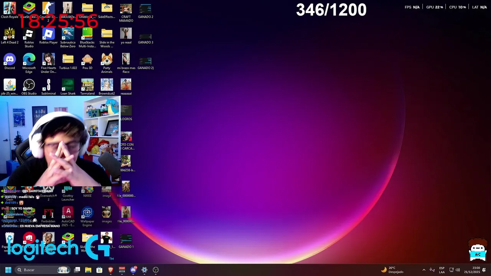Open the Browndust2 desktop shortcut
This screenshot has width=491, height=276.
click(x=107, y=87)
